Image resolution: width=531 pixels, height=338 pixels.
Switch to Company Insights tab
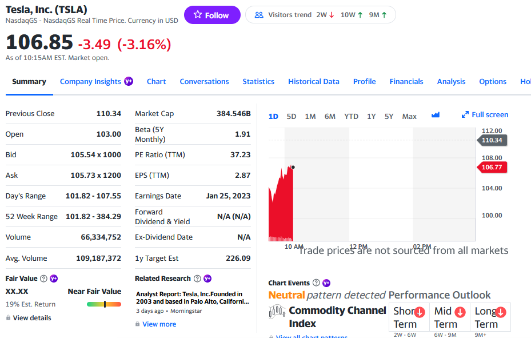click(90, 82)
